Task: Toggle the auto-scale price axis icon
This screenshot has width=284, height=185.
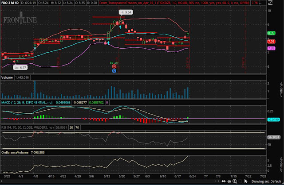Action: (x=270, y=3)
